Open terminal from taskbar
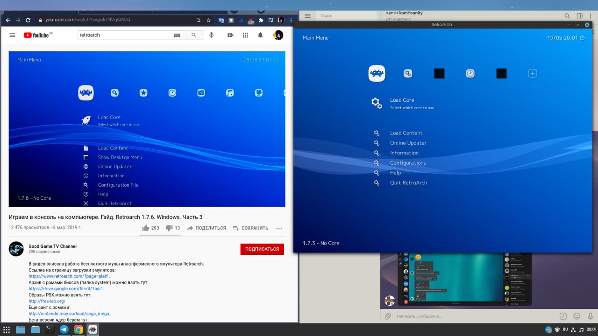 pos(50,329)
